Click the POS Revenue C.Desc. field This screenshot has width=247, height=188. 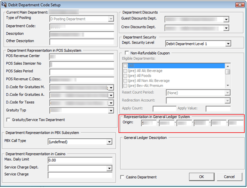point(82,80)
